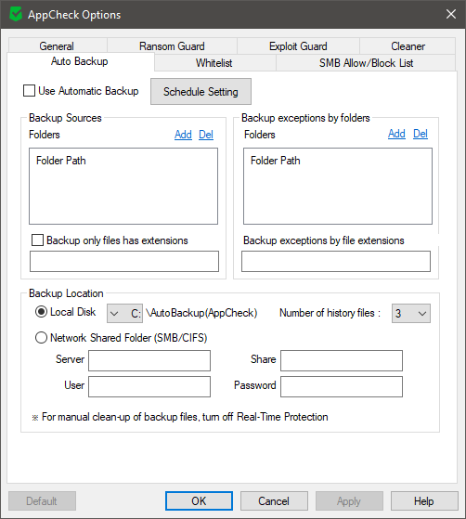The width and height of the screenshot is (466, 519).
Task: Click the Backup Sources Folder Path list
Action: [123, 186]
